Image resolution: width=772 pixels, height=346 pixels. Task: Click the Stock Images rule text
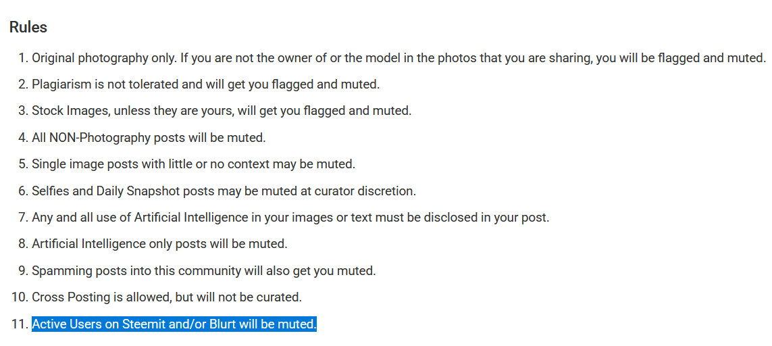[x=221, y=111]
